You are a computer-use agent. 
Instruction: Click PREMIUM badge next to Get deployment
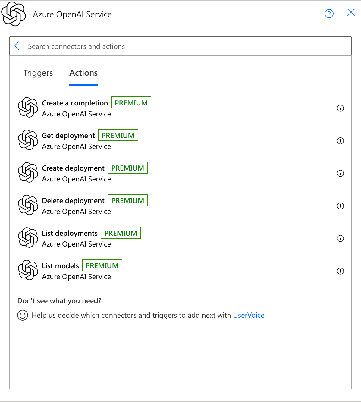[118, 135]
